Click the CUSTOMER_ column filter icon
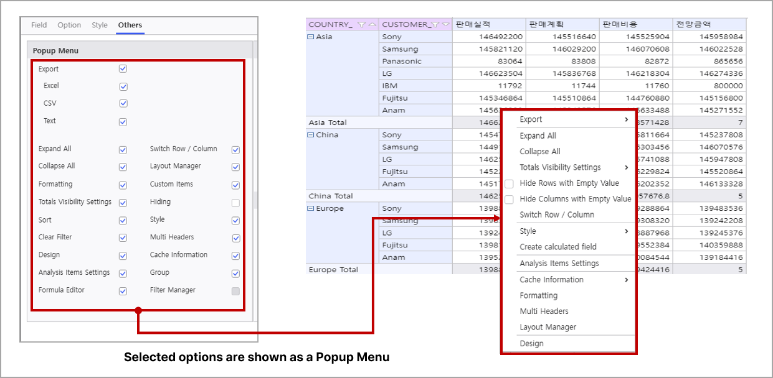773x378 pixels. [435, 25]
